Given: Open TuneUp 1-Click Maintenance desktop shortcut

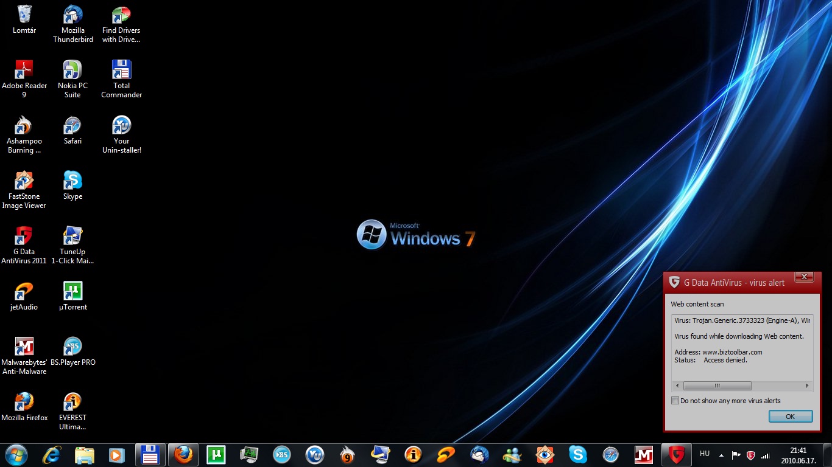Looking at the screenshot, I should (x=73, y=245).
